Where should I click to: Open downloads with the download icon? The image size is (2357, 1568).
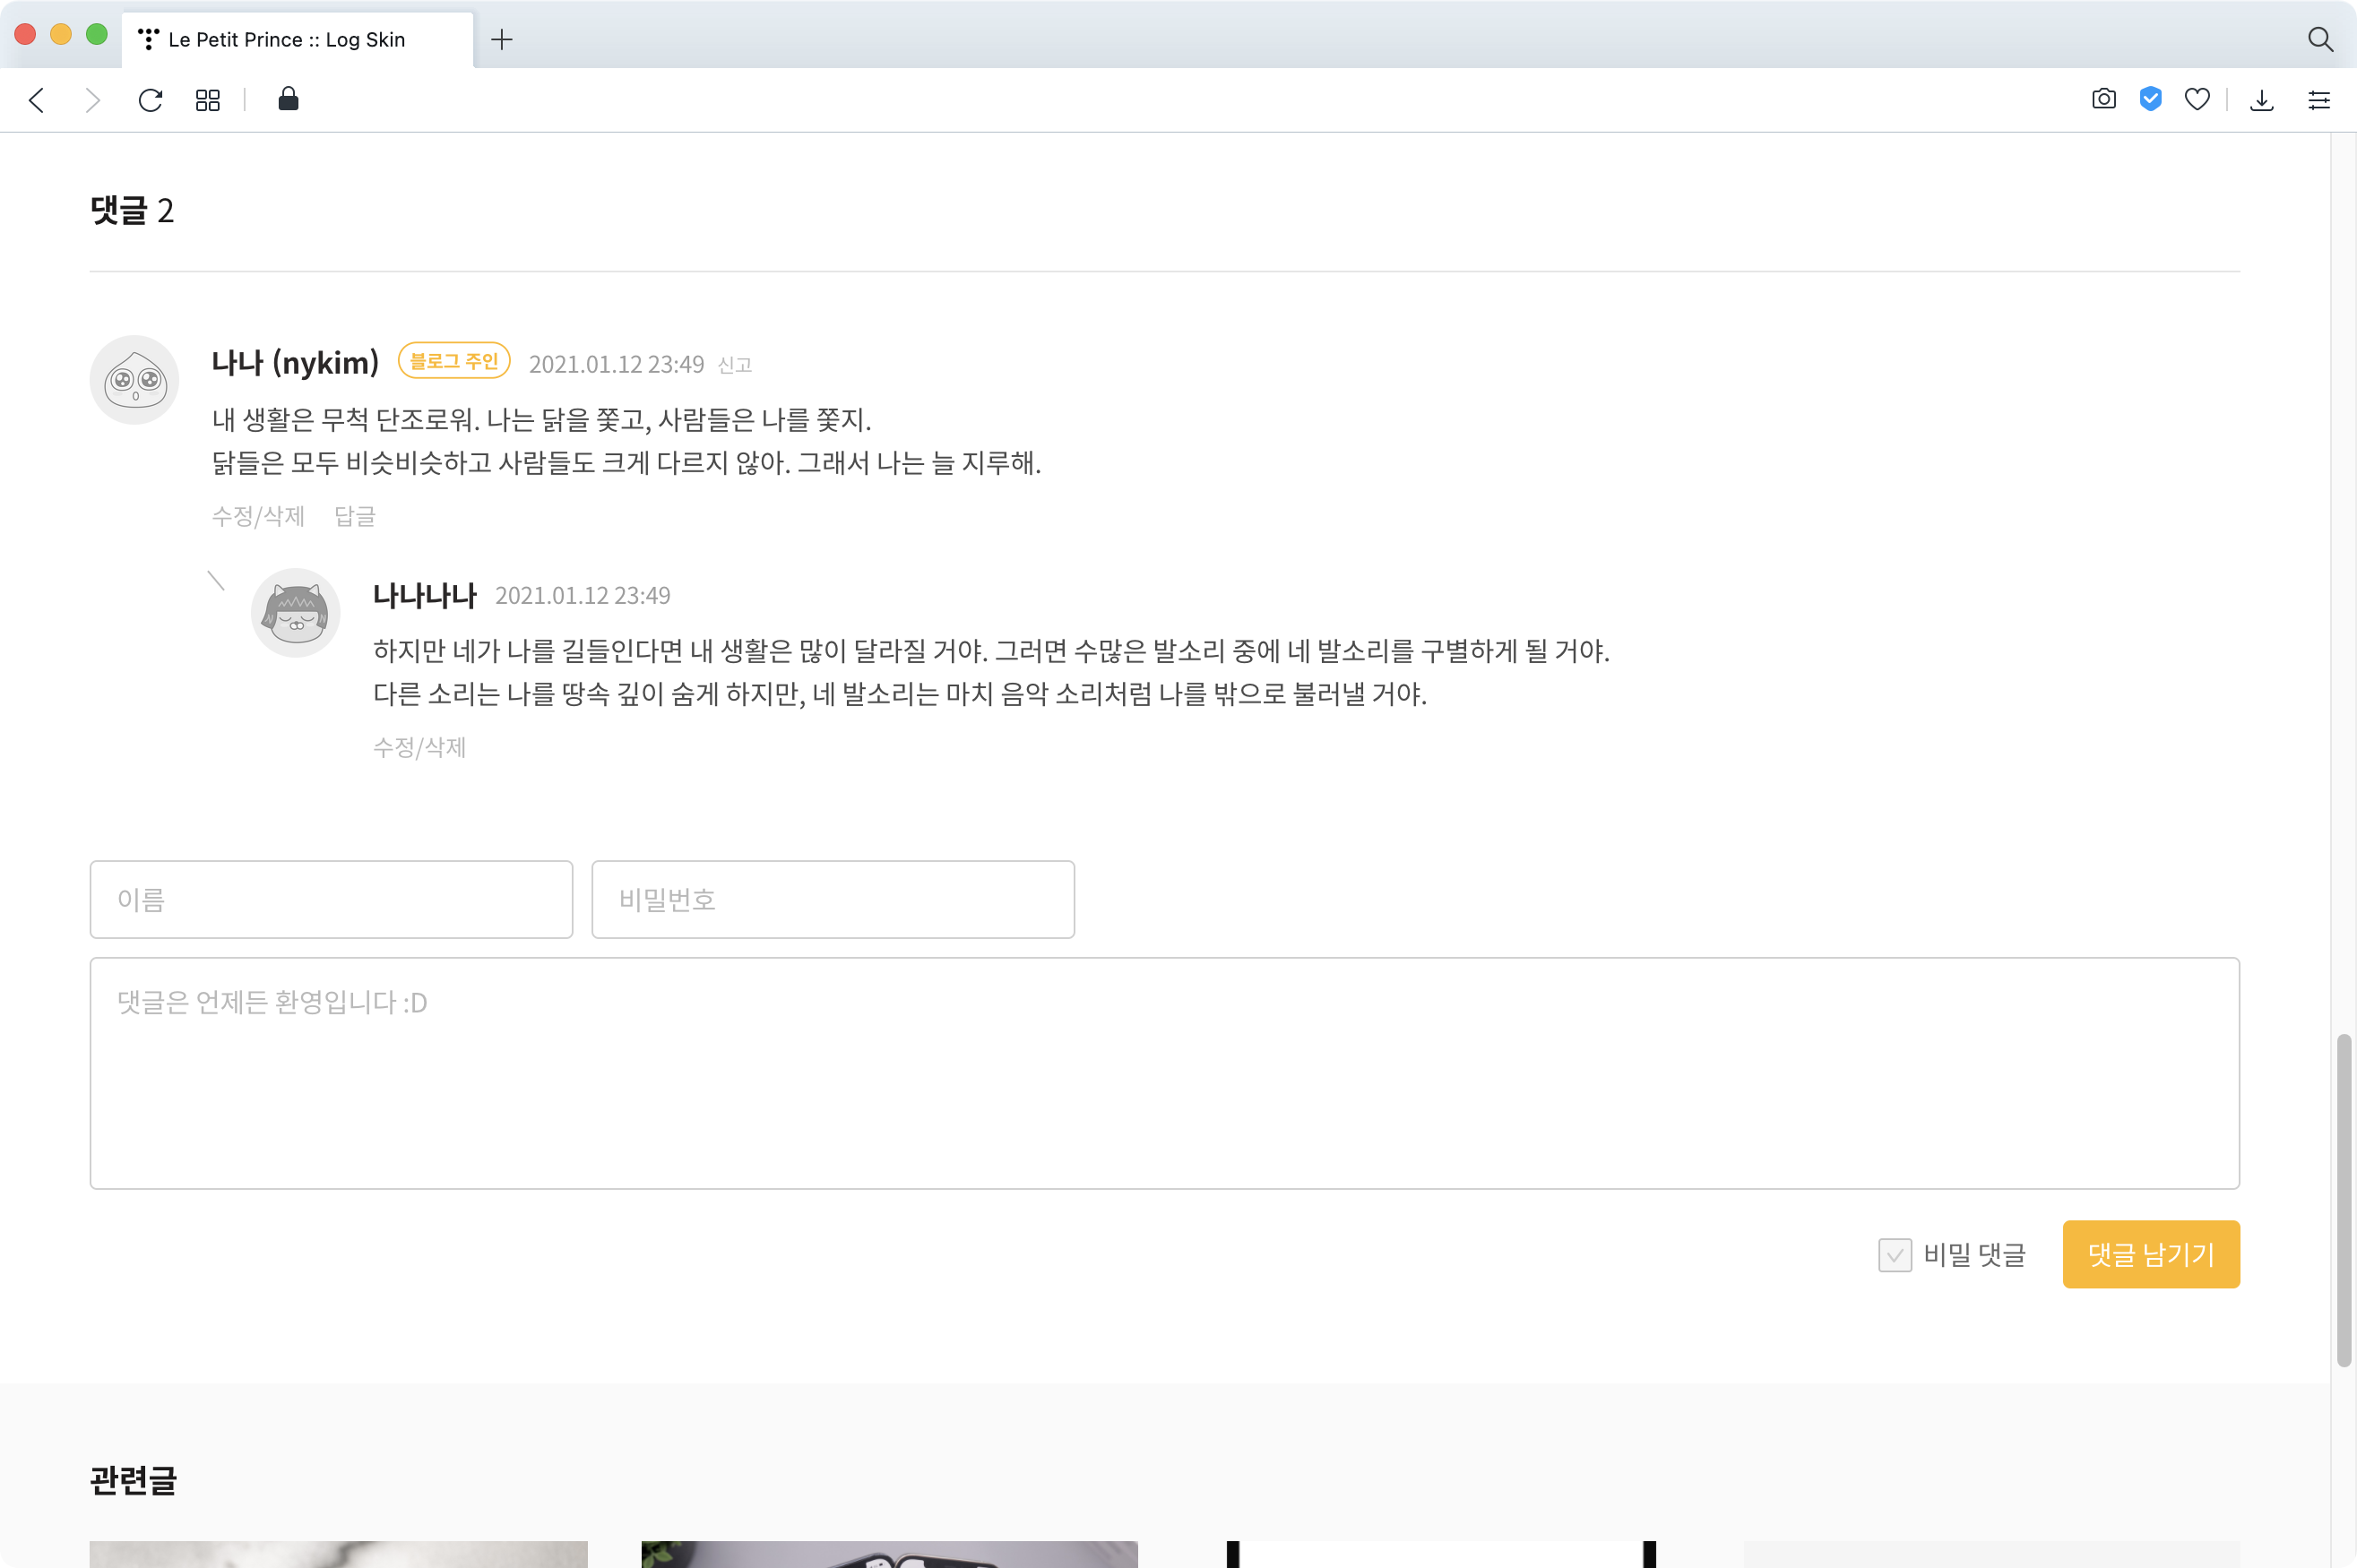(2262, 100)
